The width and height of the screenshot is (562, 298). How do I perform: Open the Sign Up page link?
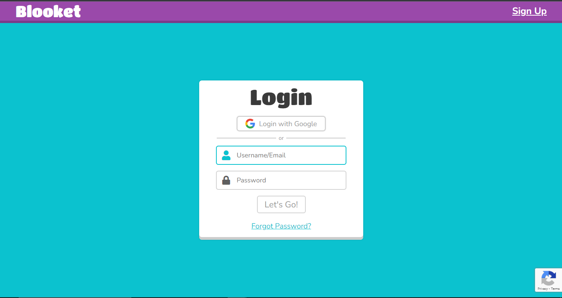pyautogui.click(x=529, y=11)
